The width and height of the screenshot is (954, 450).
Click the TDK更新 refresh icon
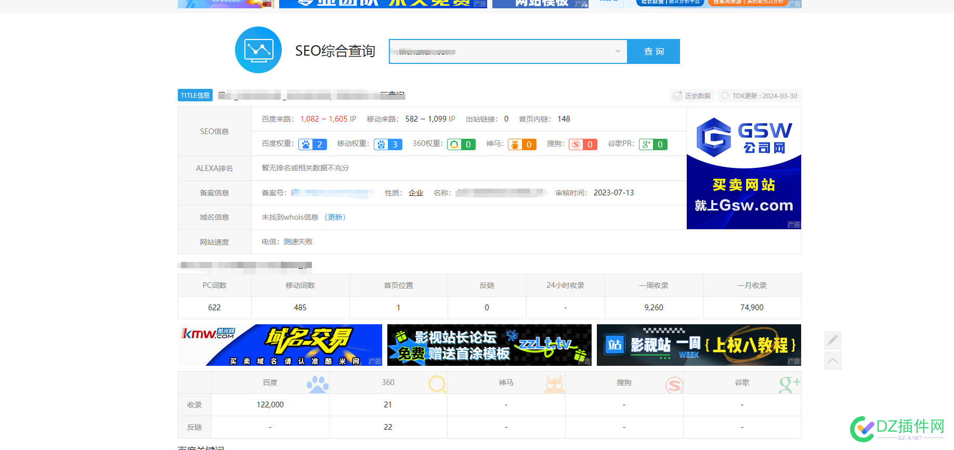725,96
